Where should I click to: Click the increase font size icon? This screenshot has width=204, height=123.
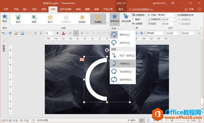click(35, 33)
